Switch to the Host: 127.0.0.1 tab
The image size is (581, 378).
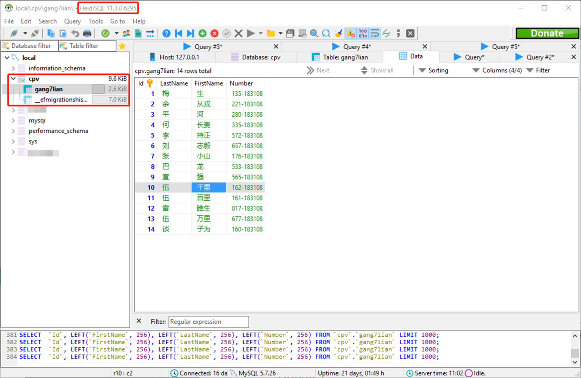pos(174,57)
